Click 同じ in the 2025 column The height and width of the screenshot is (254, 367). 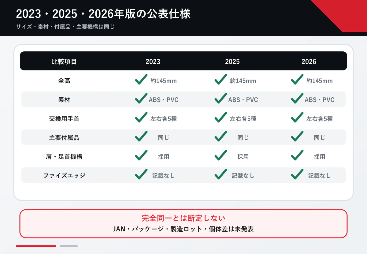tap(243, 138)
